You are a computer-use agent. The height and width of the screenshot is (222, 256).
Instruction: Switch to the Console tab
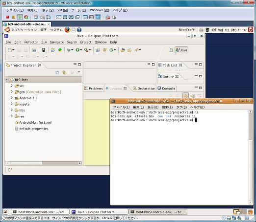(166, 89)
